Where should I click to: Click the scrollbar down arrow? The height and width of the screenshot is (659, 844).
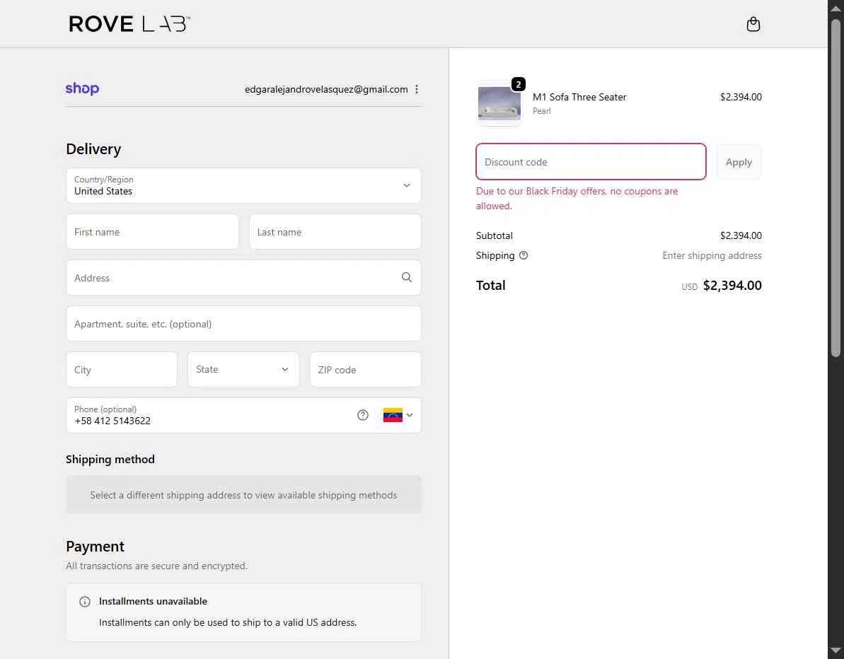pyautogui.click(x=836, y=651)
